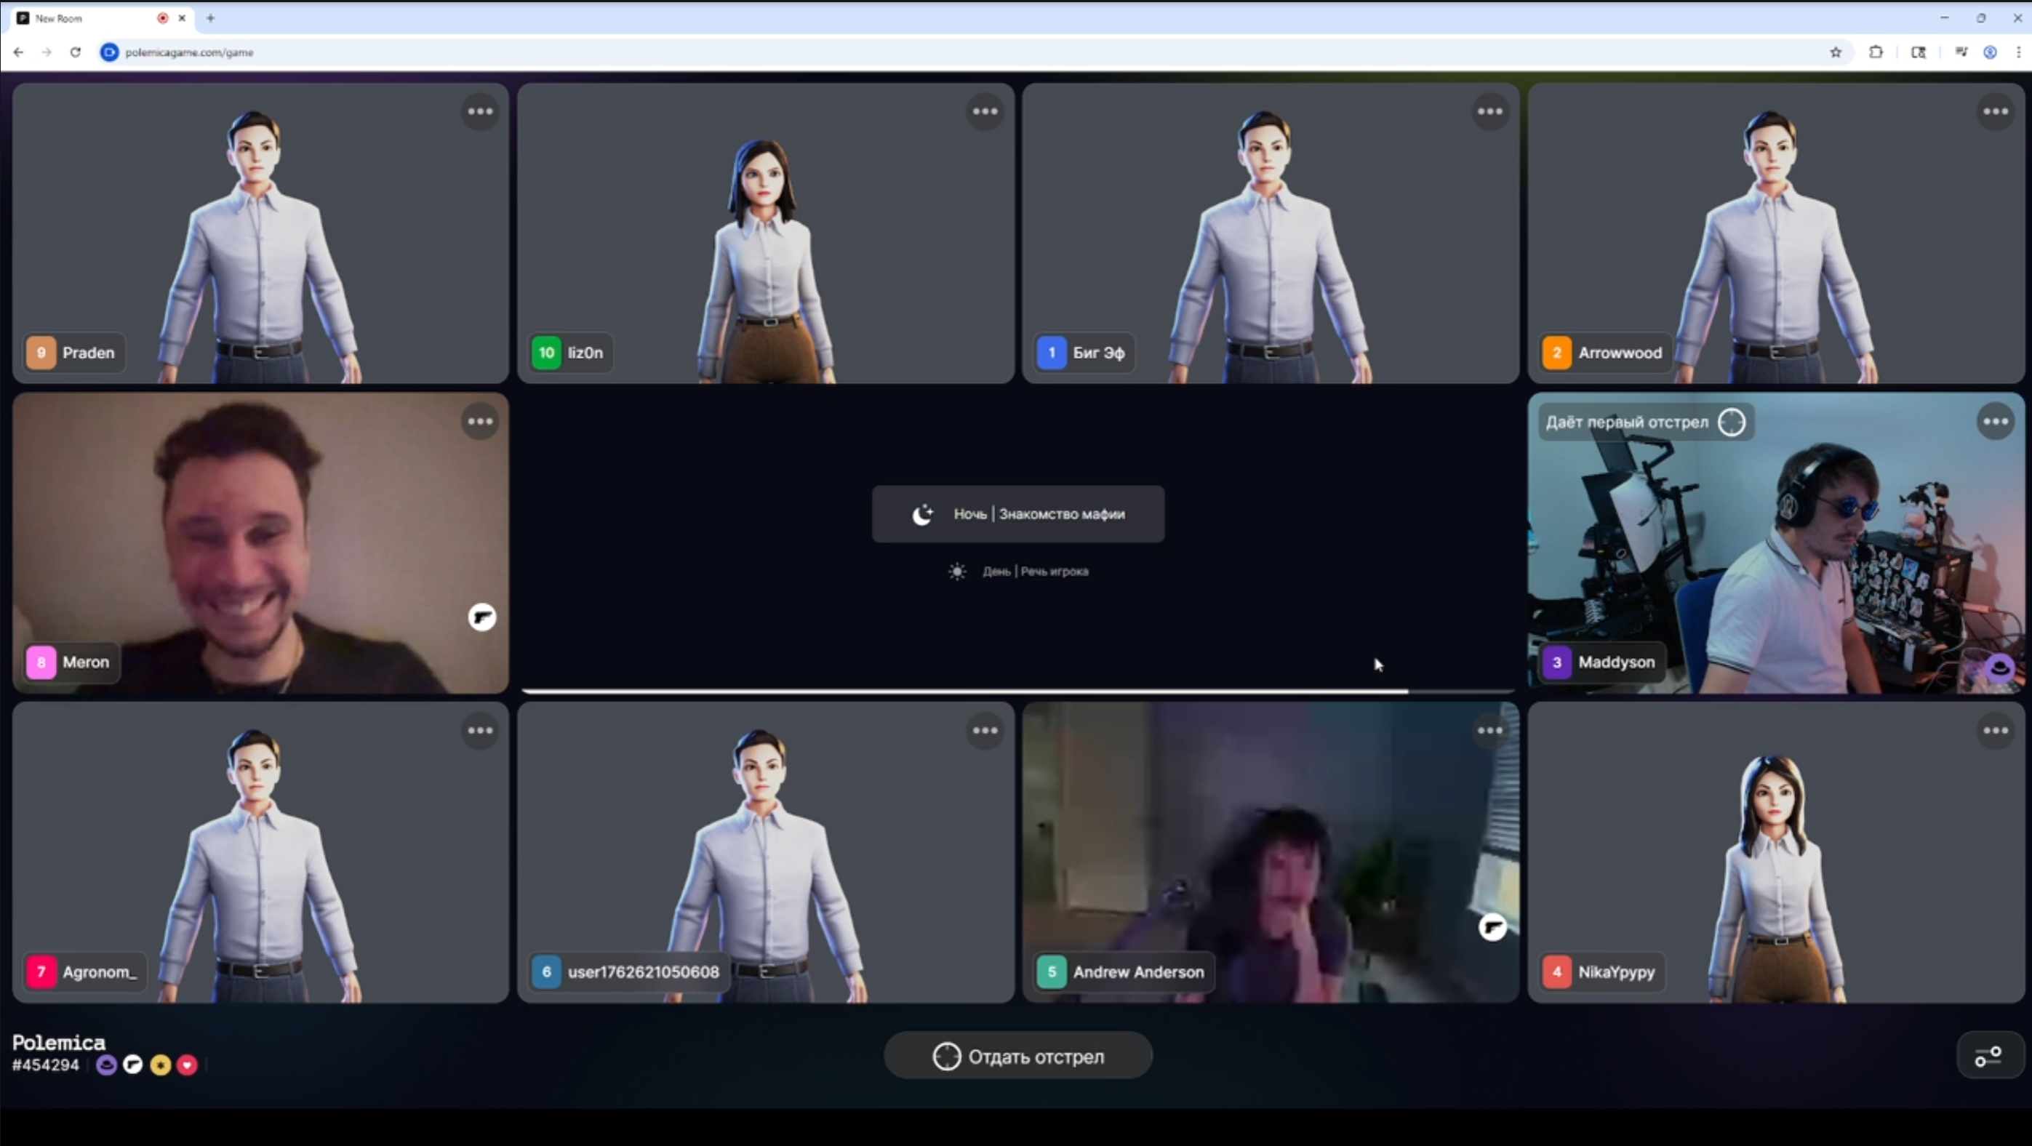Open a new browser tab
The width and height of the screenshot is (2032, 1146).
211,17
